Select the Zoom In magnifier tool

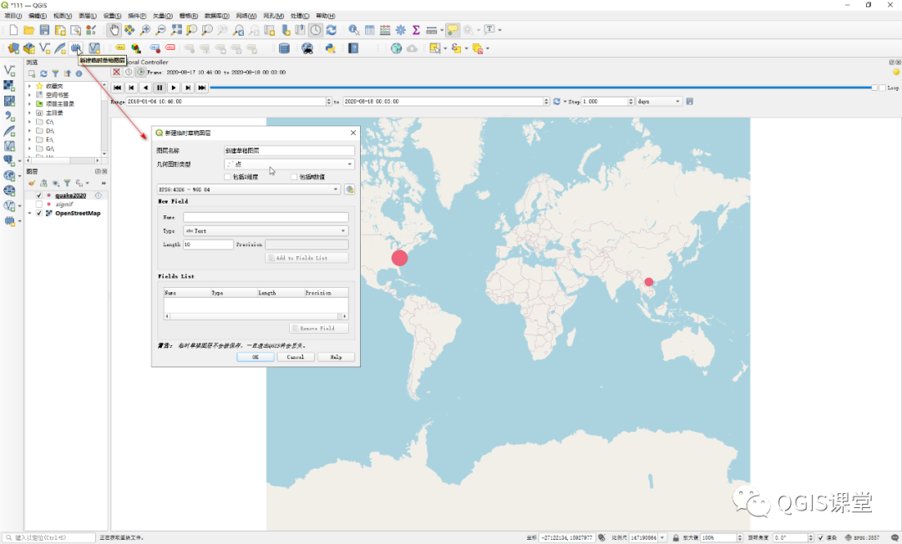(145, 30)
